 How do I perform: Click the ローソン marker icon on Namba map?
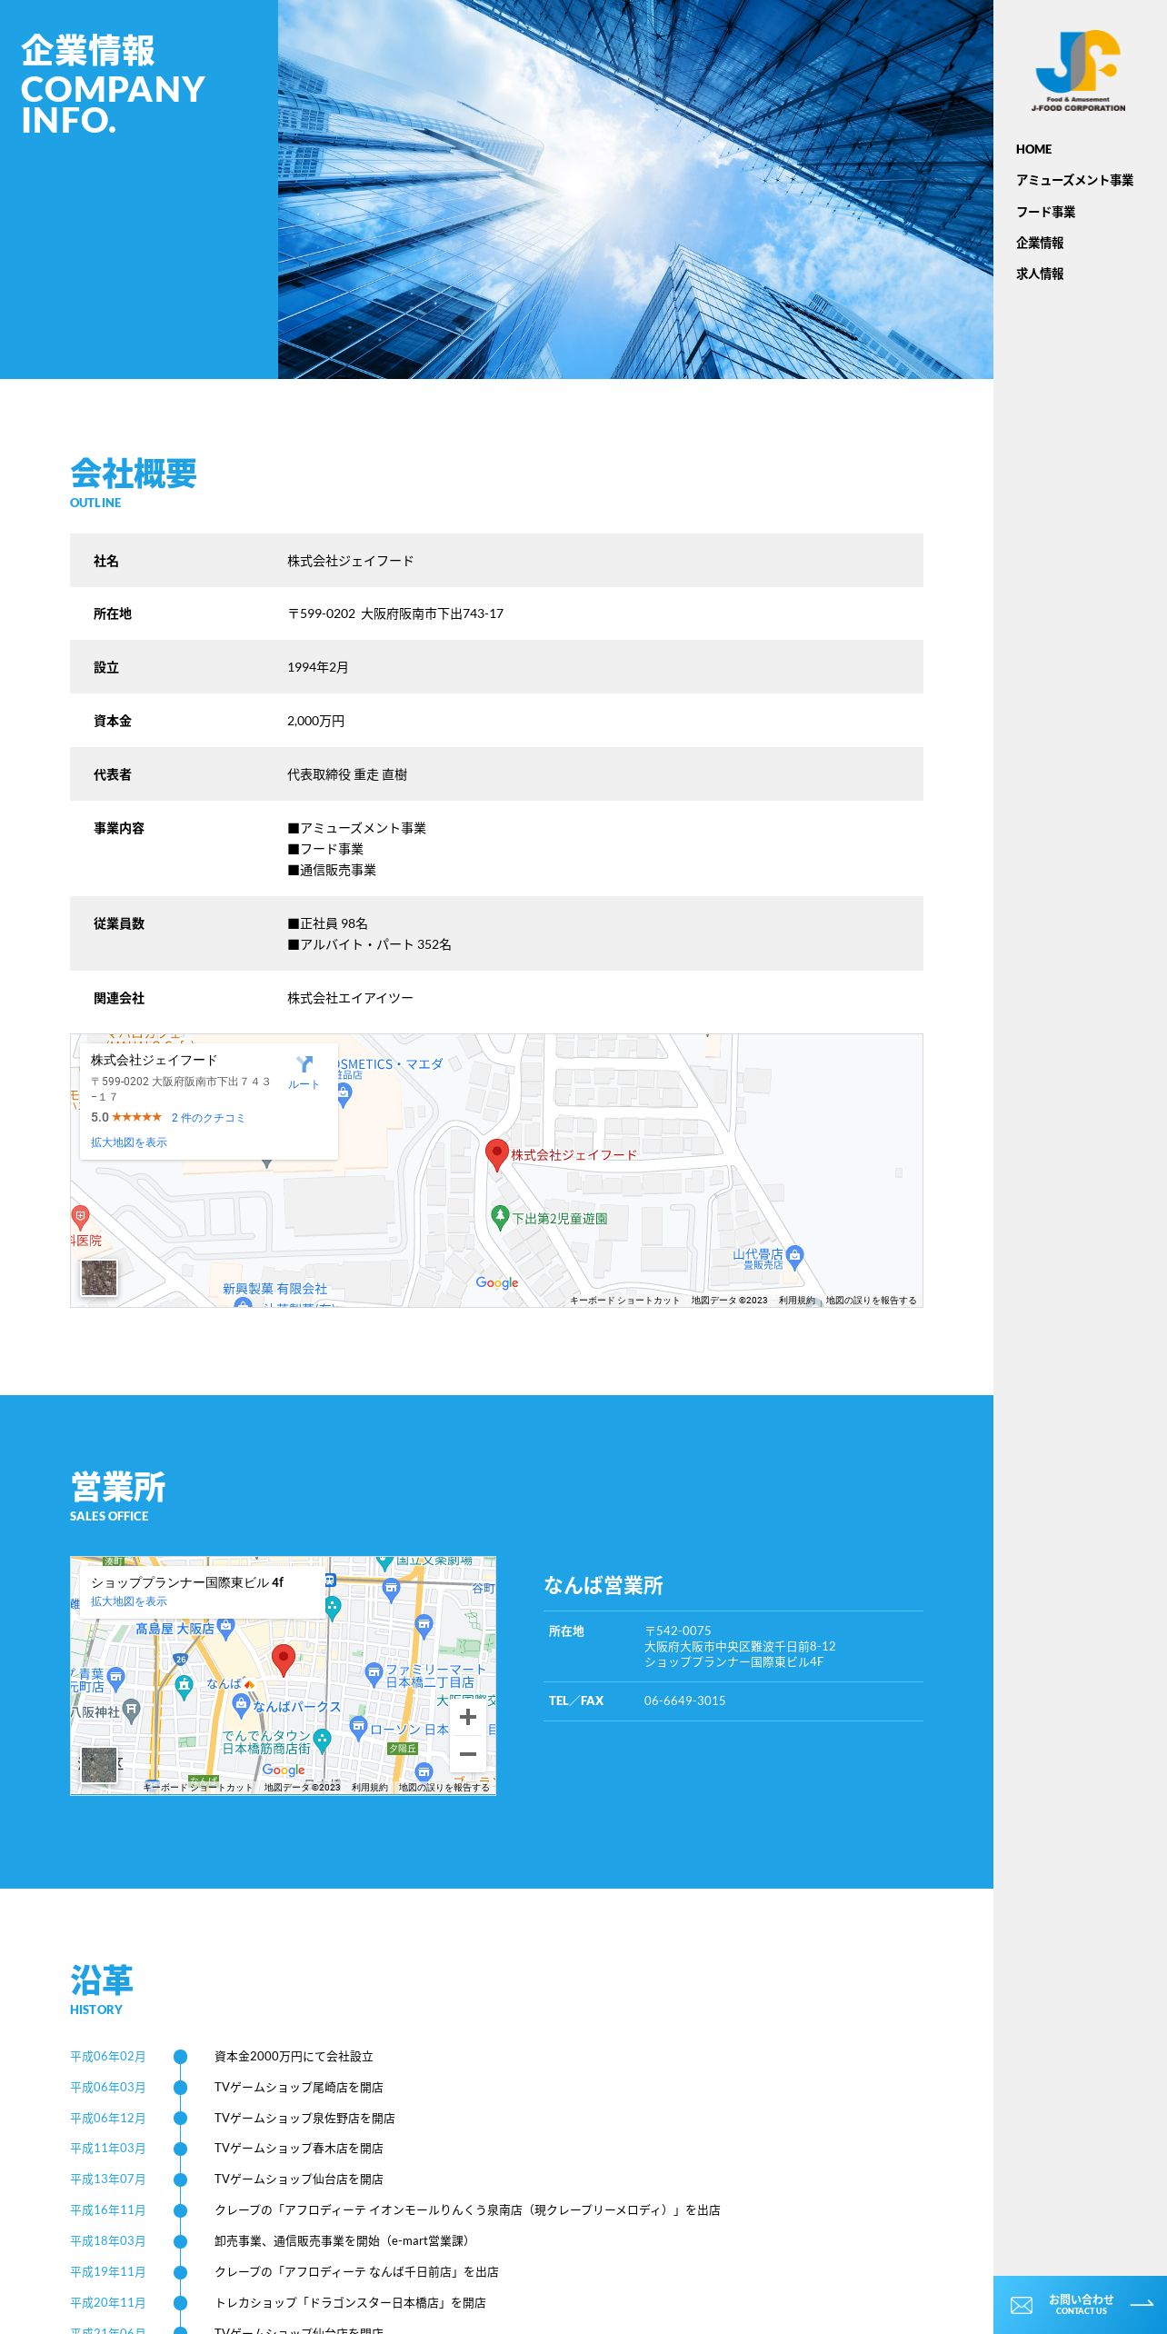pos(358,1728)
